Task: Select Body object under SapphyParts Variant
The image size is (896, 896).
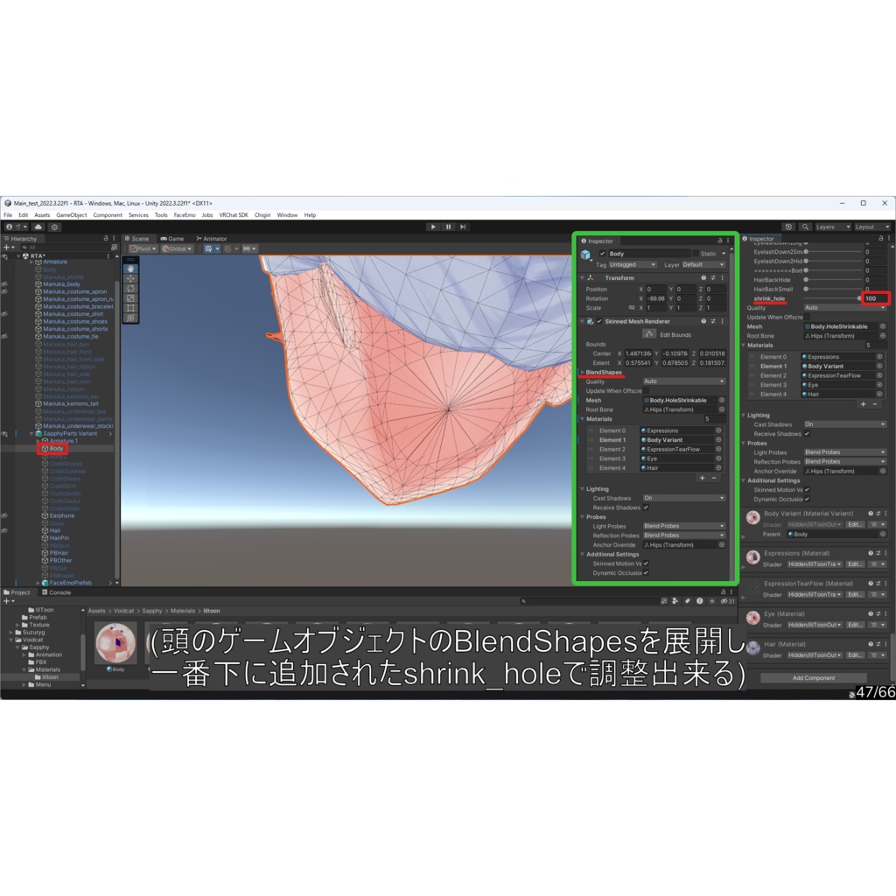Action: click(x=56, y=449)
